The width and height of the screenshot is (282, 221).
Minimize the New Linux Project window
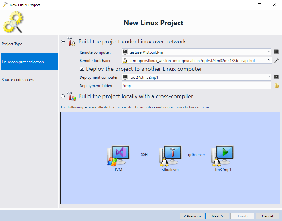coord(245,5)
